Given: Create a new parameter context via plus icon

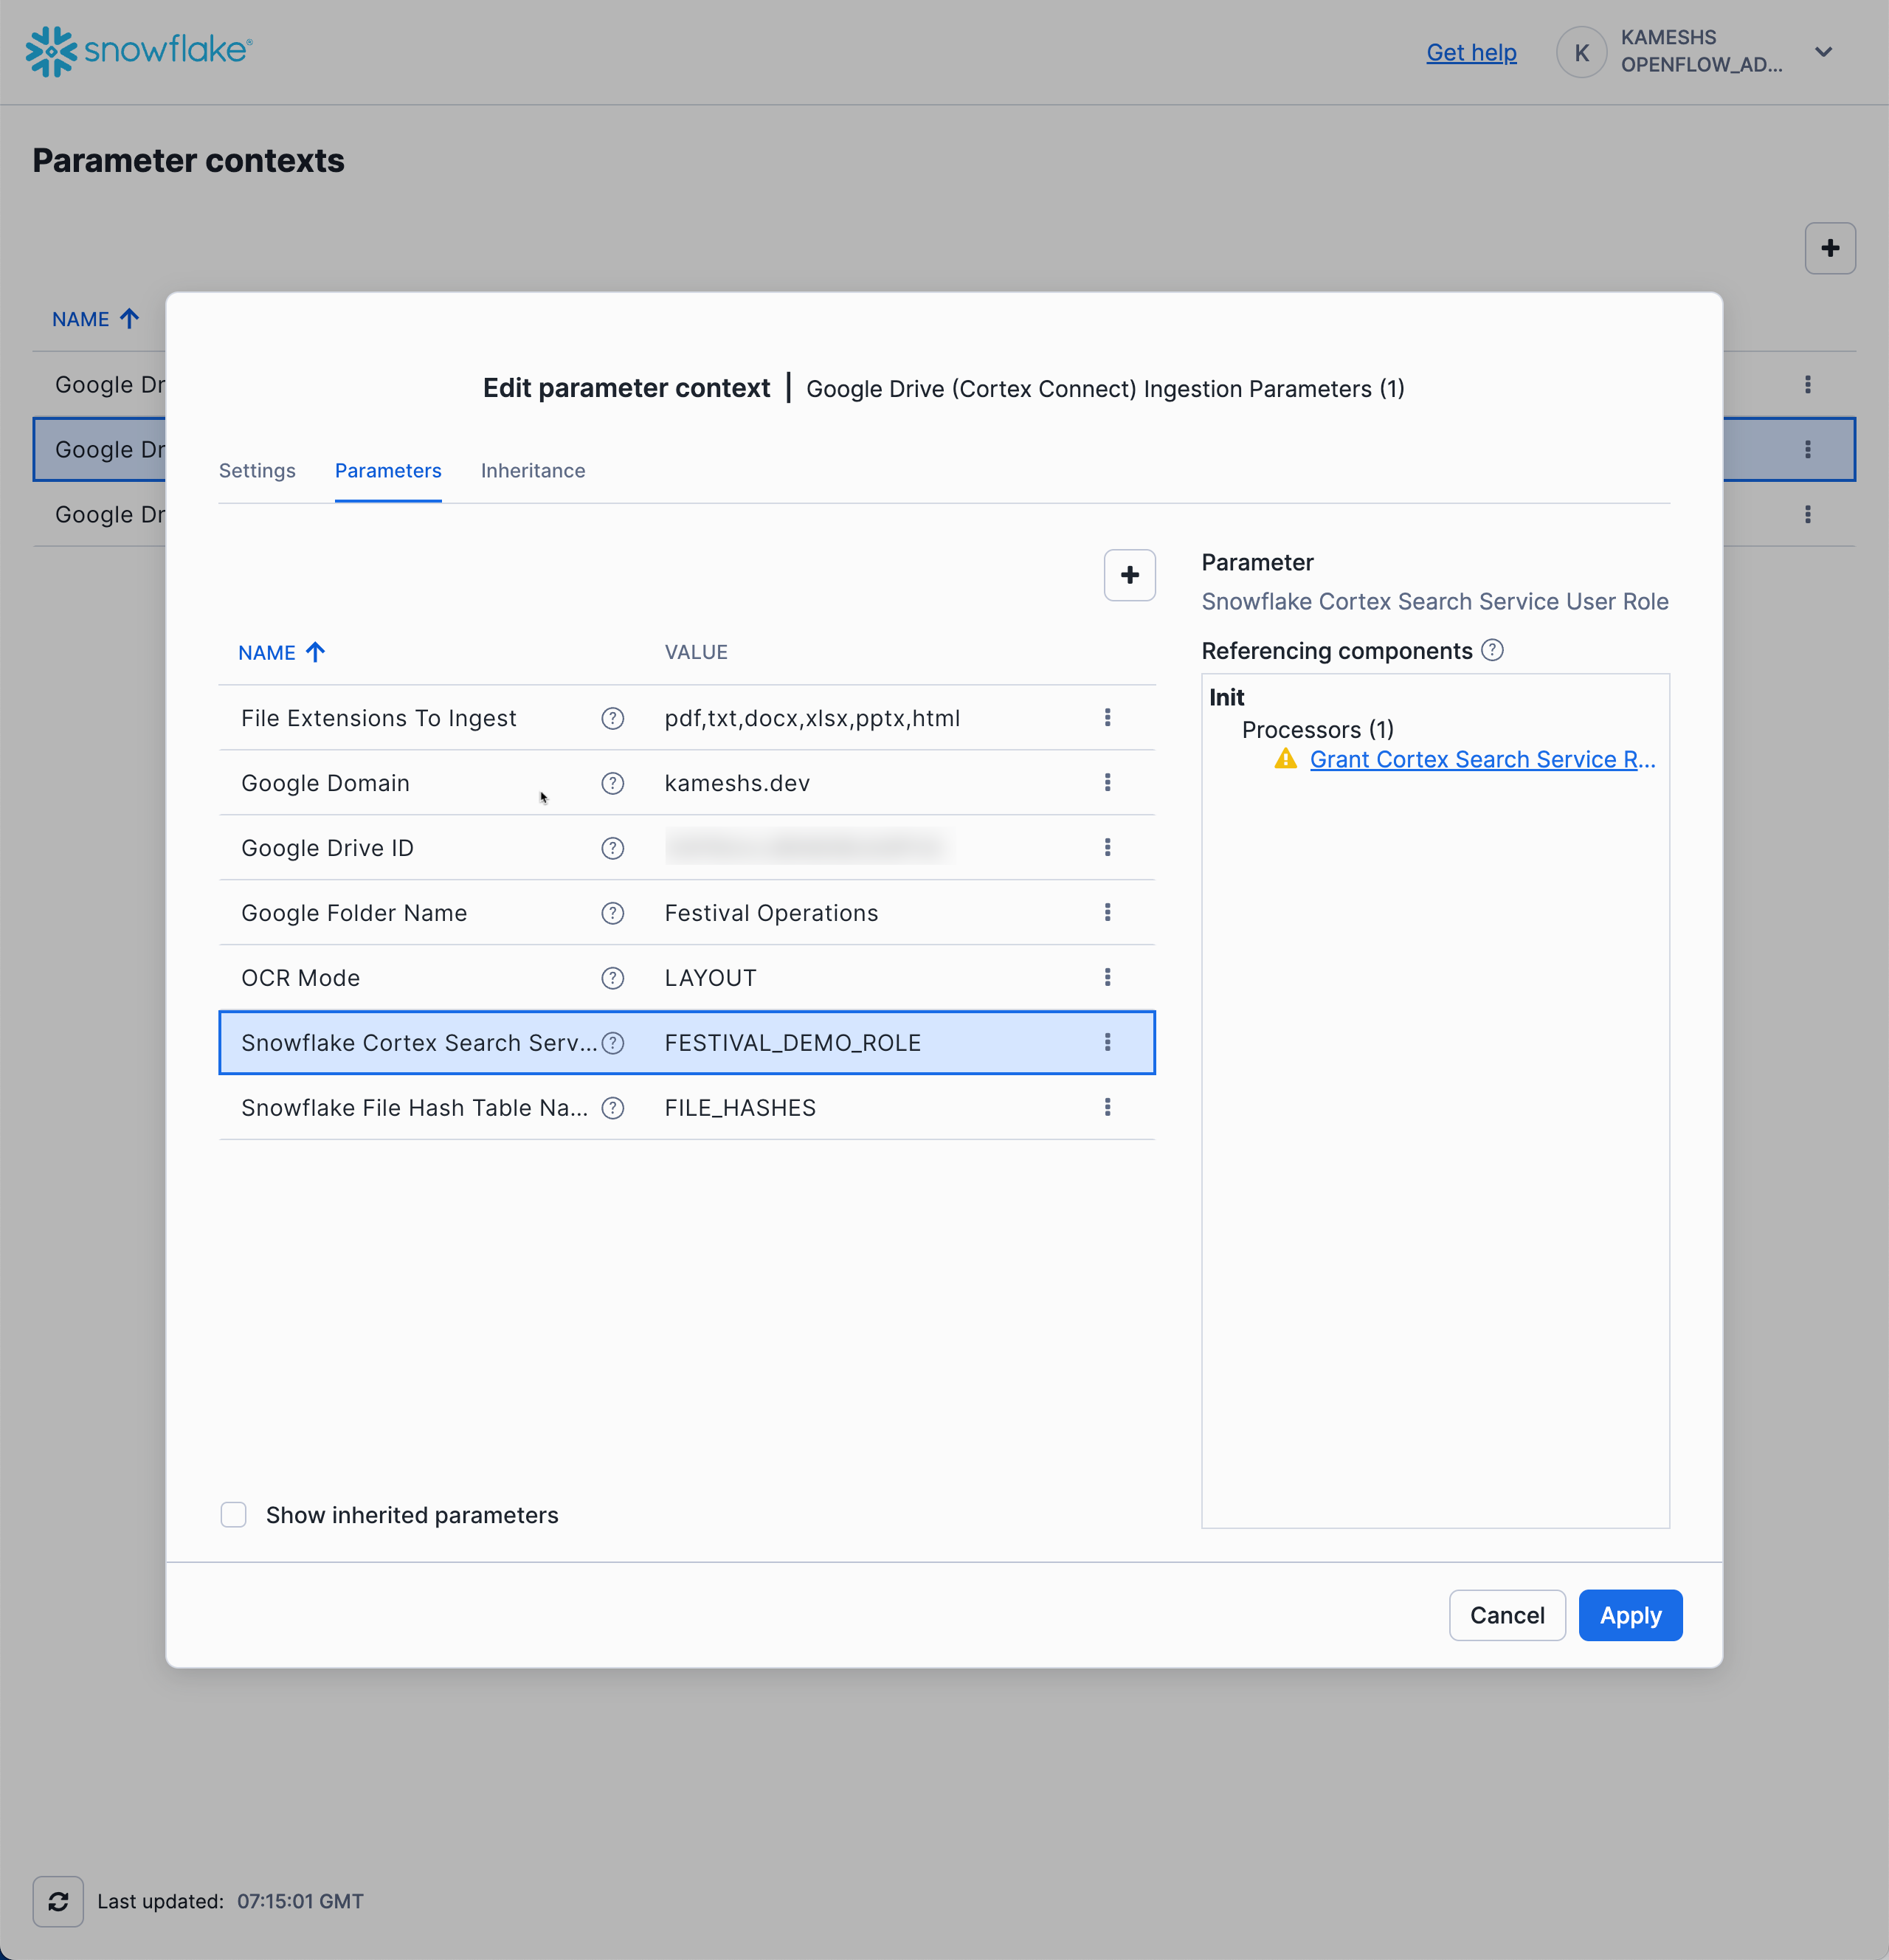Looking at the screenshot, I should pos(1831,248).
